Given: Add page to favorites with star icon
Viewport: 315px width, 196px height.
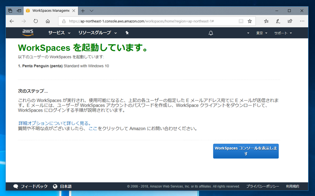Looking at the screenshot, I should point(250,21).
